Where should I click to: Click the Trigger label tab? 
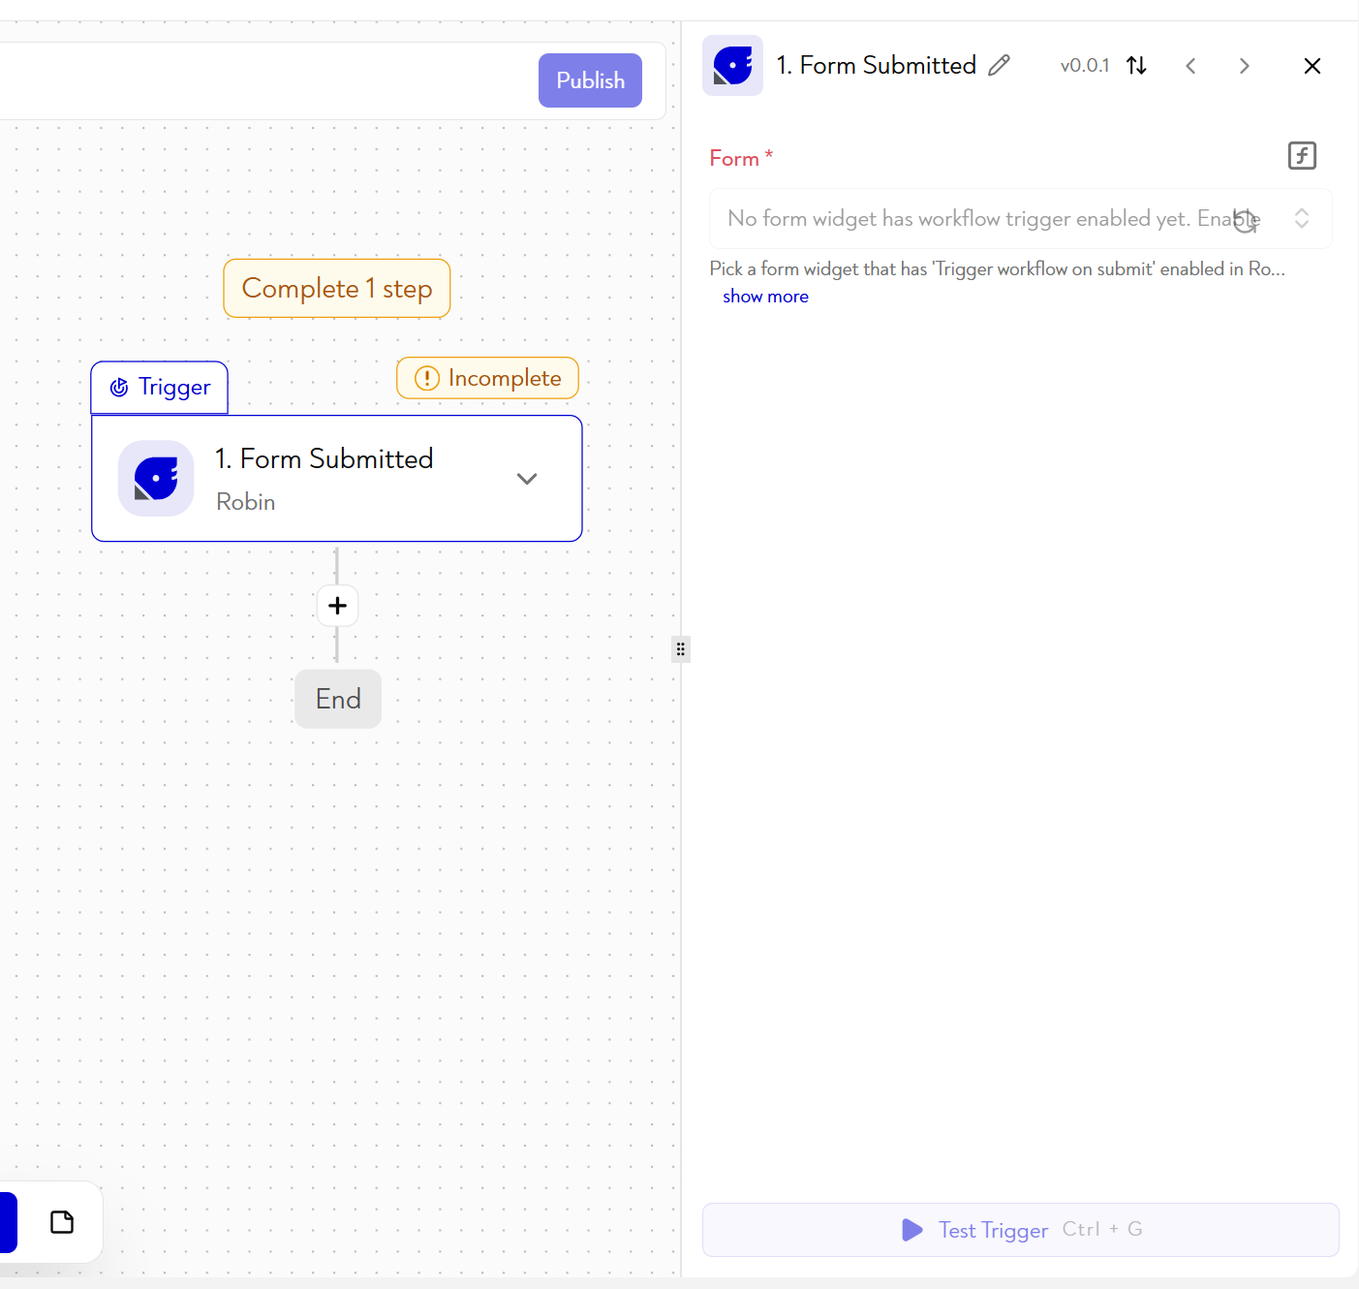point(160,388)
